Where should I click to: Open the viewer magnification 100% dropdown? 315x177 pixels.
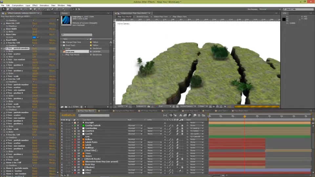click(122, 106)
